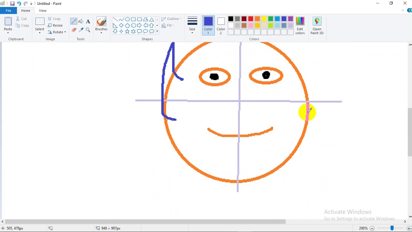This screenshot has height=232, width=412.
Task: Select the Fill with color bucket tool
Action: click(81, 22)
